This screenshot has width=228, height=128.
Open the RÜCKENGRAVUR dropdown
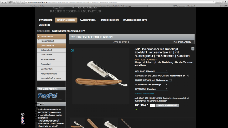click(161, 80)
